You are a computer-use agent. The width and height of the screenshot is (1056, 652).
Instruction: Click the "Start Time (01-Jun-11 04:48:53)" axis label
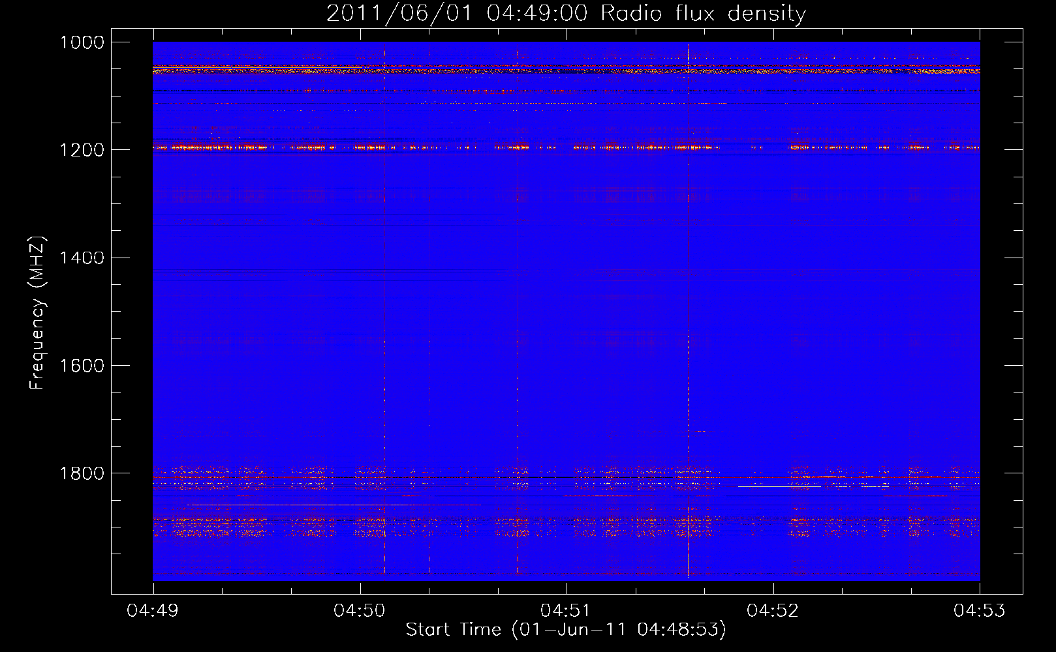pos(566,630)
